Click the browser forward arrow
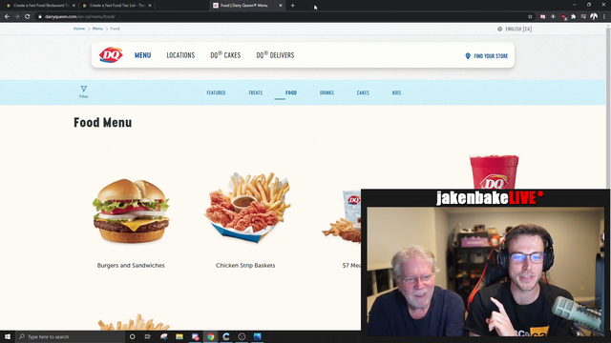The image size is (611, 343). (x=17, y=16)
